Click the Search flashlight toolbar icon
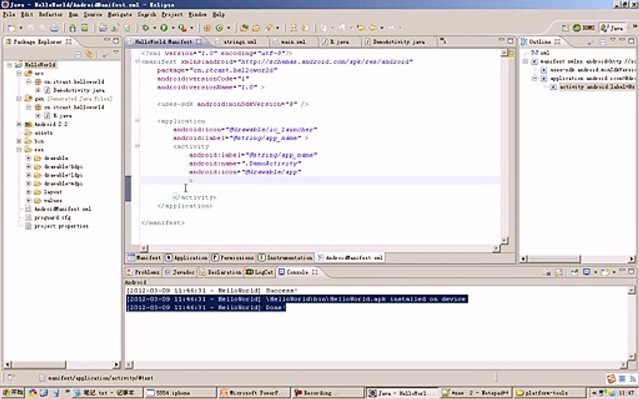Screen dimensions: 639x399 [x=268, y=28]
